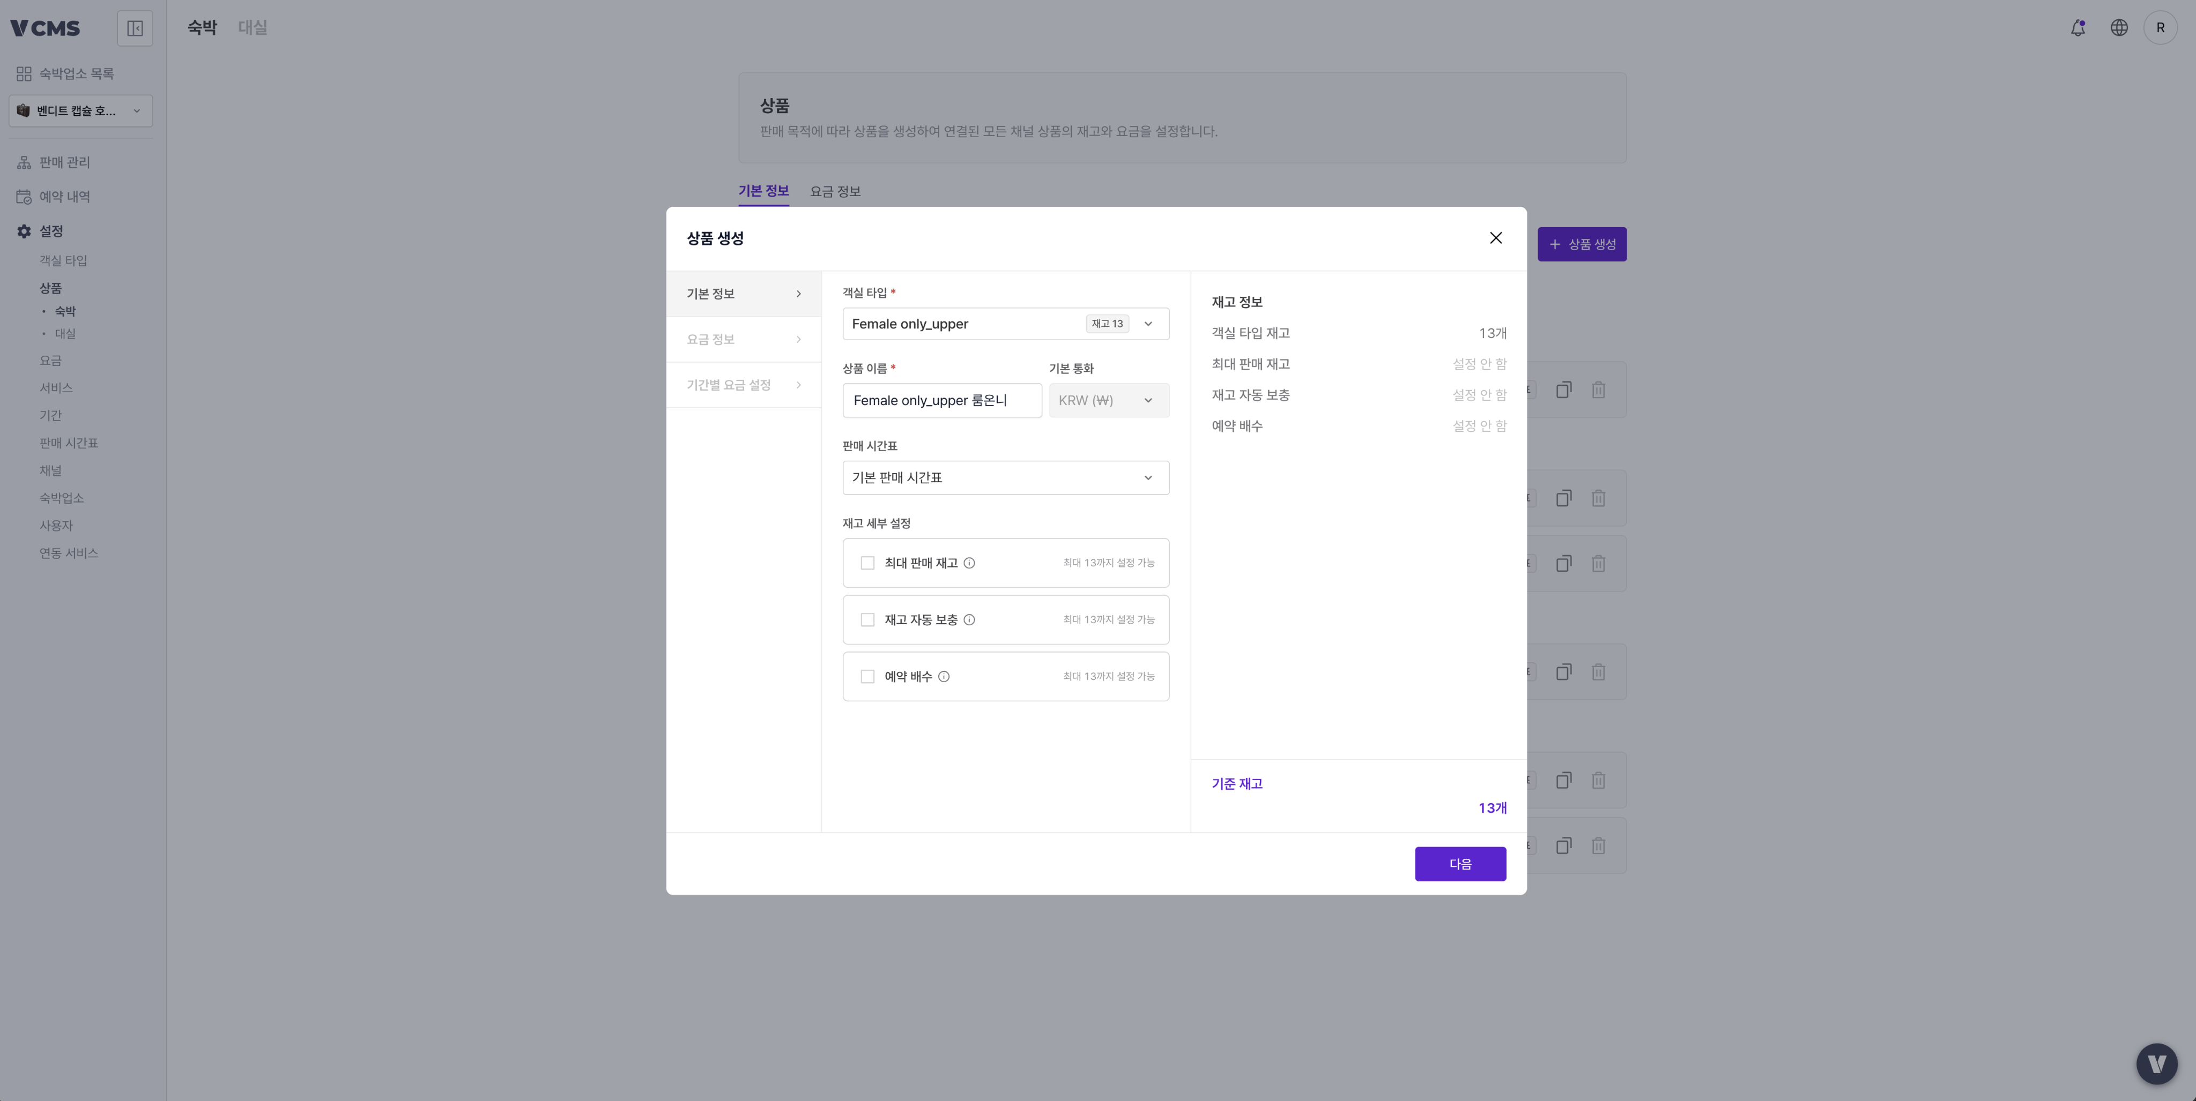The width and height of the screenshot is (2196, 1101).
Task: Click the 설정 gear icon
Action: 24,231
